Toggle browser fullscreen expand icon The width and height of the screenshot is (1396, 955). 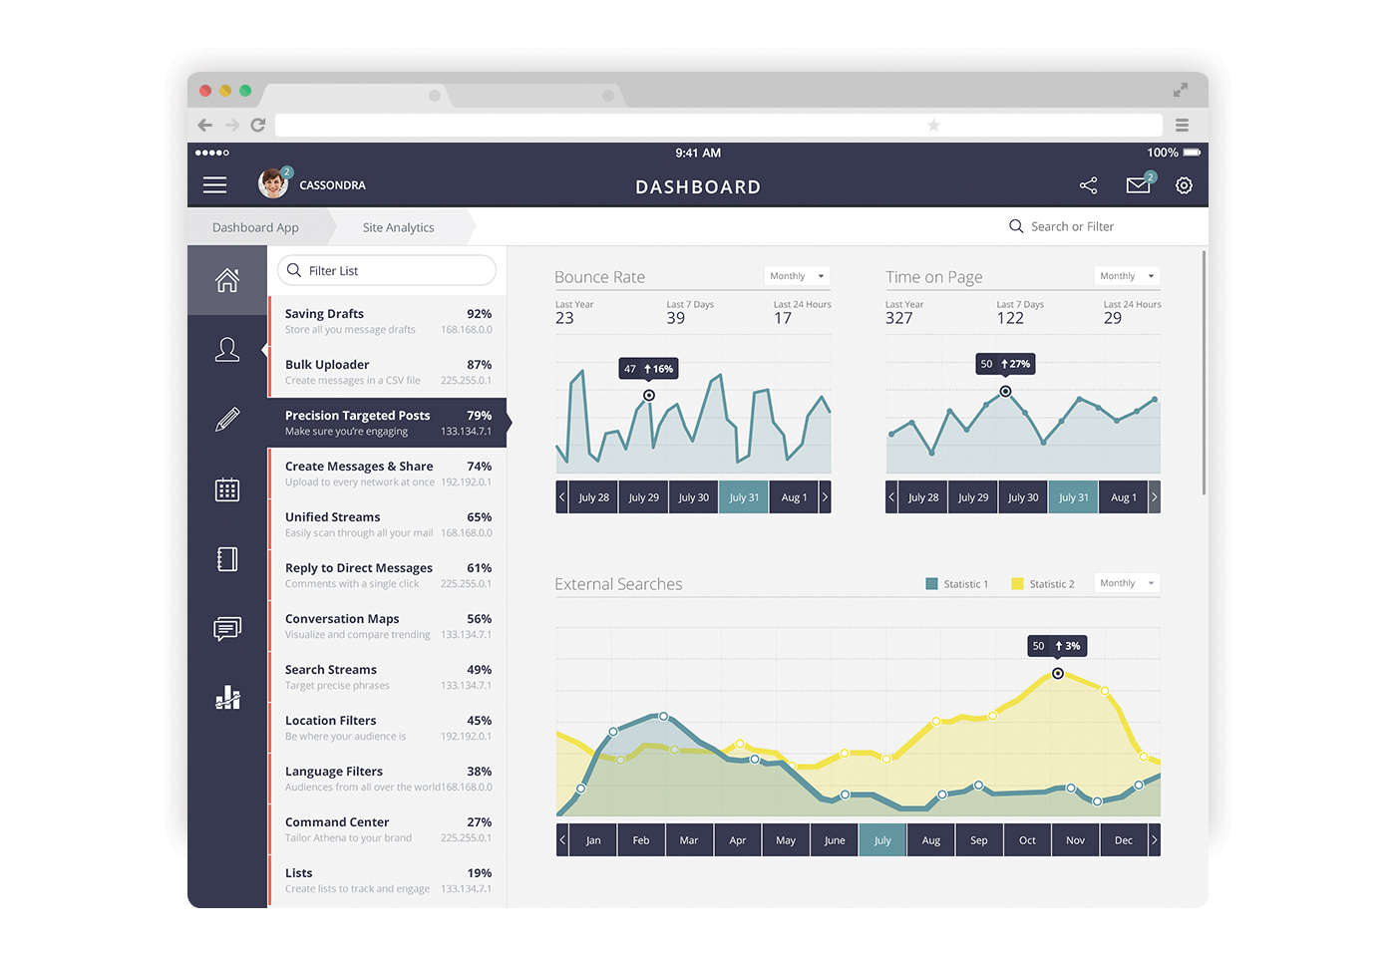pos(1181,90)
